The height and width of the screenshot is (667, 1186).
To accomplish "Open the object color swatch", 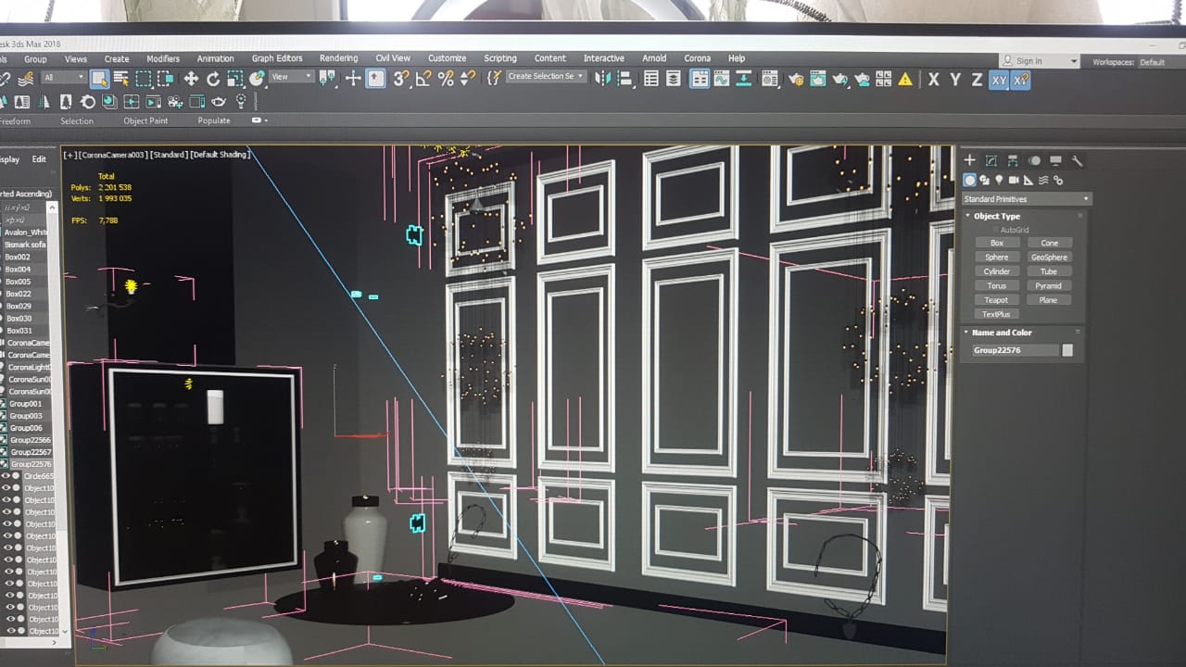I will [x=1067, y=350].
